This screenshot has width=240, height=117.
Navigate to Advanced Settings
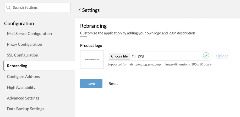[x=23, y=98]
